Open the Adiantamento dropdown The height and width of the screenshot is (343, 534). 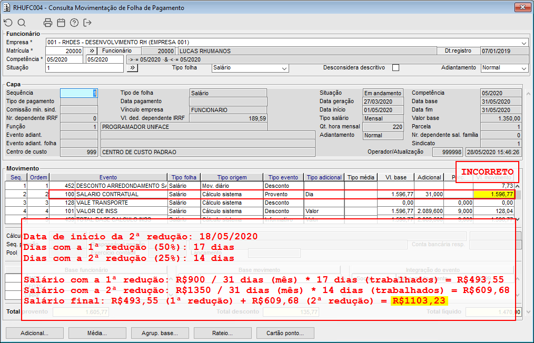(523, 68)
